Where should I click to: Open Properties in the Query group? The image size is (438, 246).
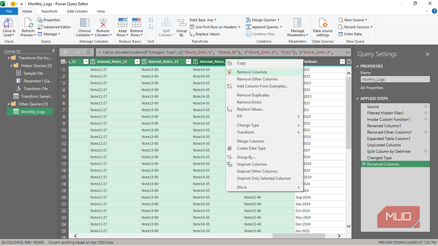point(49,20)
